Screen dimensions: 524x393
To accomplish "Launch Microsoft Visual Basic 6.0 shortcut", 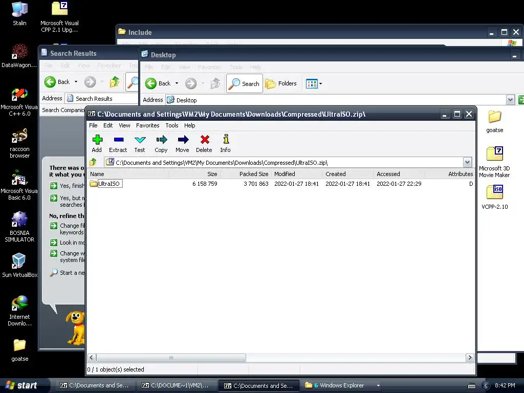I will point(19,185).
